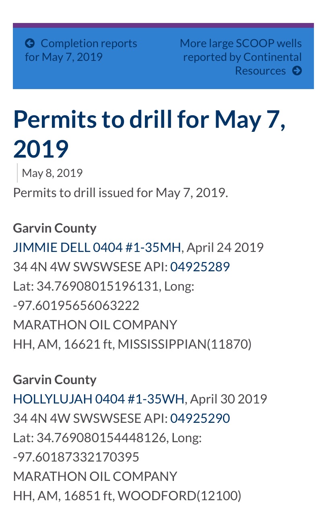The image size is (324, 522).
Task: Click the longitude value -97.60187332170395
Action: click(x=76, y=457)
